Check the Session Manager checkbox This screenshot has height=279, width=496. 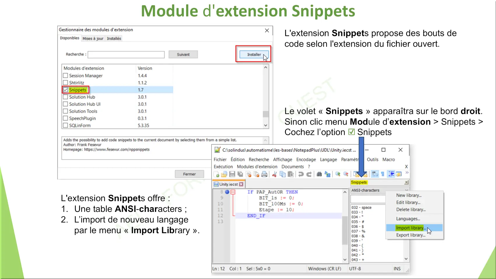(x=65, y=76)
